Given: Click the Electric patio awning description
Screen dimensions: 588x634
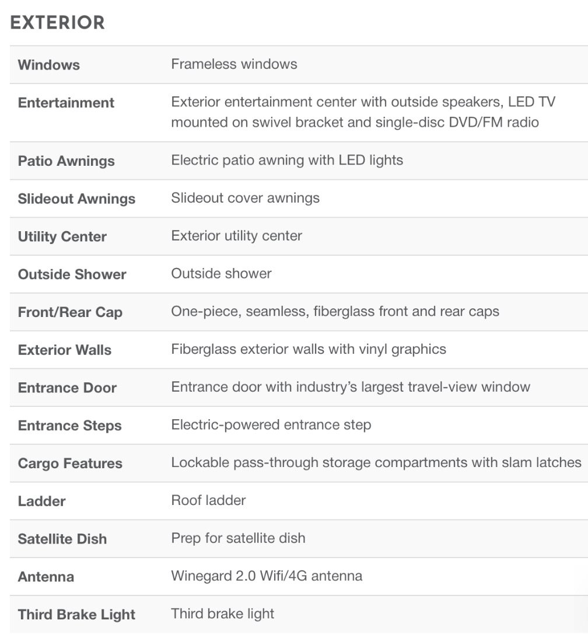Looking at the screenshot, I should (287, 160).
